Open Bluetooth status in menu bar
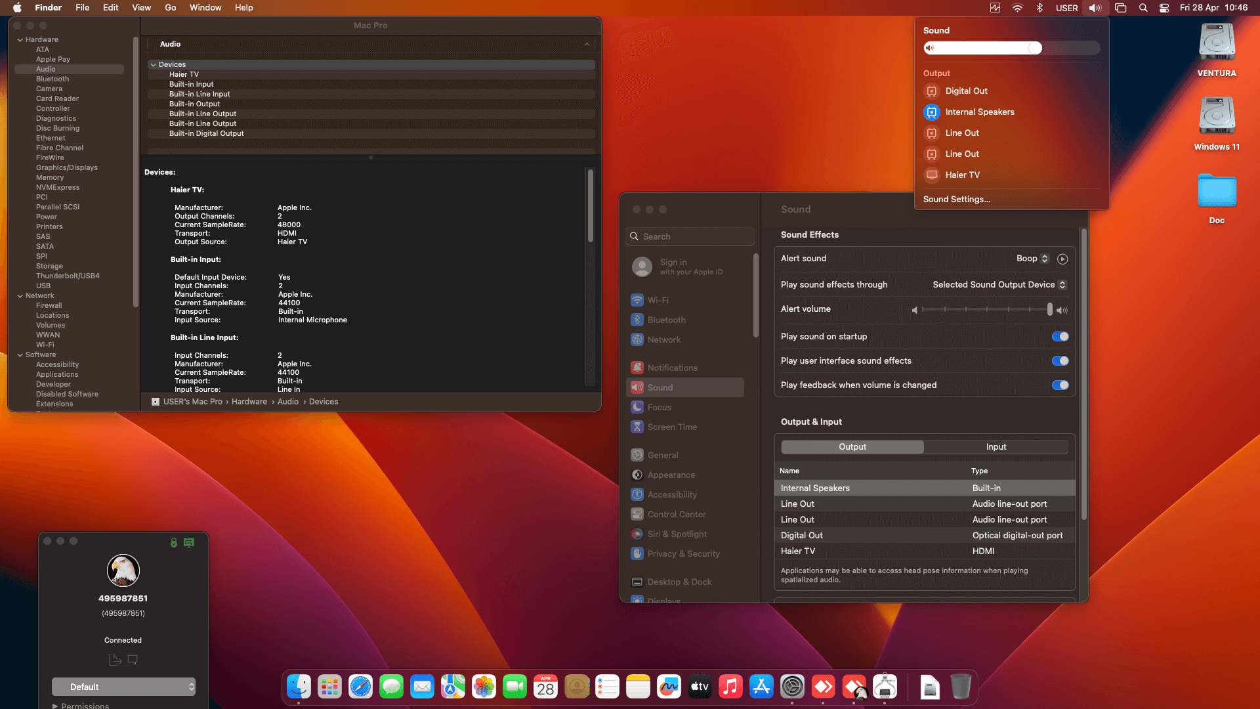This screenshot has height=709, width=1260. (1039, 8)
